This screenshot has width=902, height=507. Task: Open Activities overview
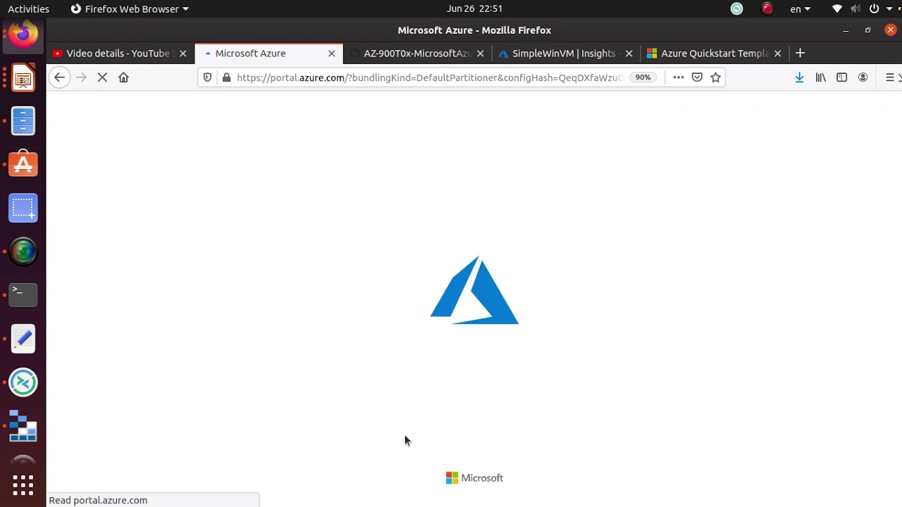point(28,9)
